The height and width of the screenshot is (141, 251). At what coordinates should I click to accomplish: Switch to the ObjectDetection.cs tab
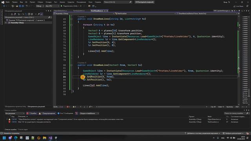(x=60, y=11)
